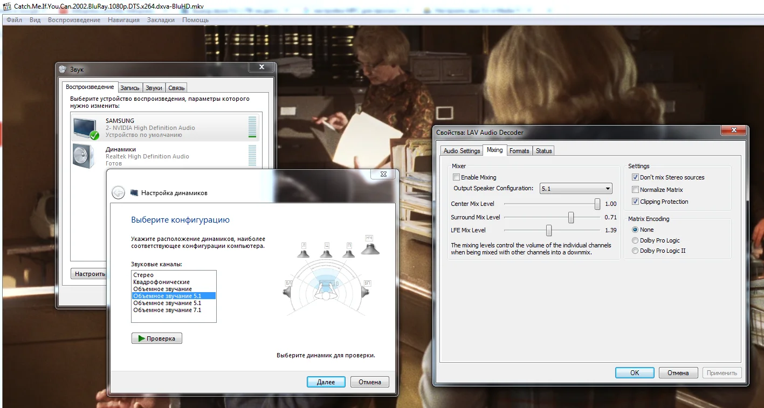
Task: Choose Dolby Pro Logic II matrix encoding
Action: click(635, 251)
